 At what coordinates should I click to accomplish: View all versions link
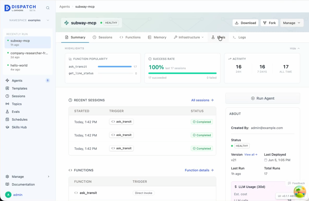point(251,154)
